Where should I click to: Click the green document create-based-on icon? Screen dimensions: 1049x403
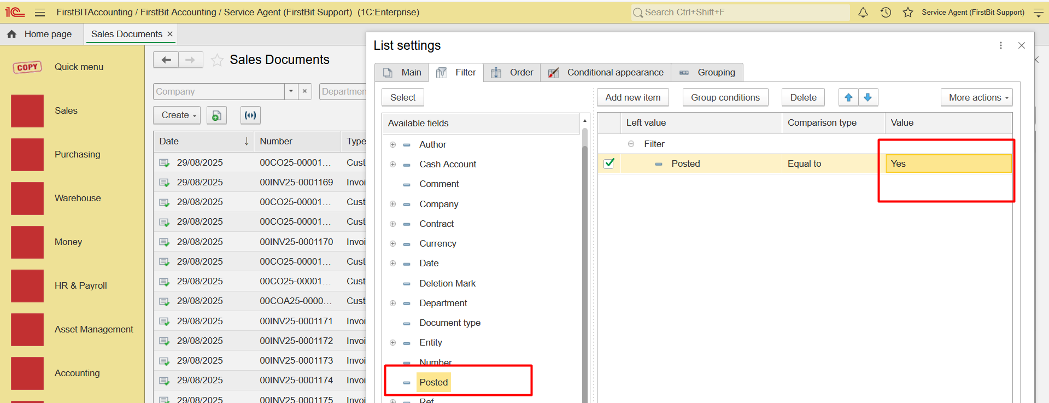pyautogui.click(x=216, y=115)
